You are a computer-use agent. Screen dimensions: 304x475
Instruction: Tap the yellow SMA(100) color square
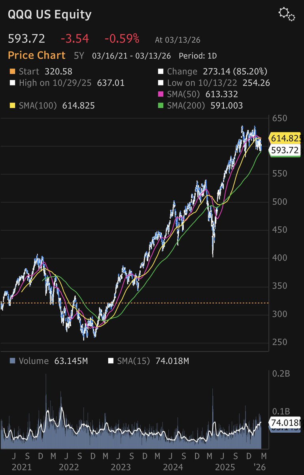tap(12, 106)
